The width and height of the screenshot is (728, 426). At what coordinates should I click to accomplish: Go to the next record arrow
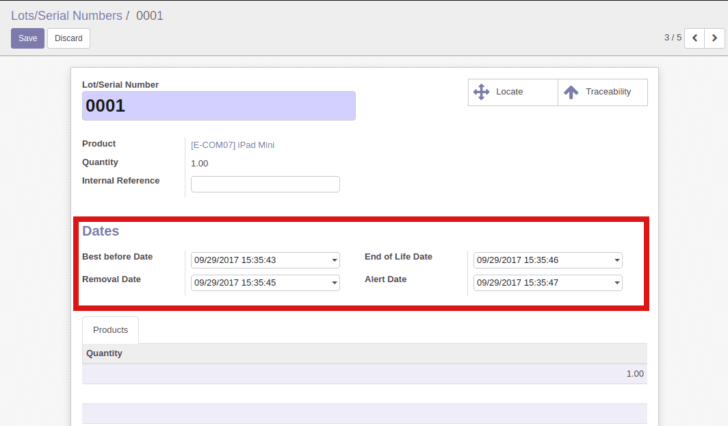[x=714, y=38]
